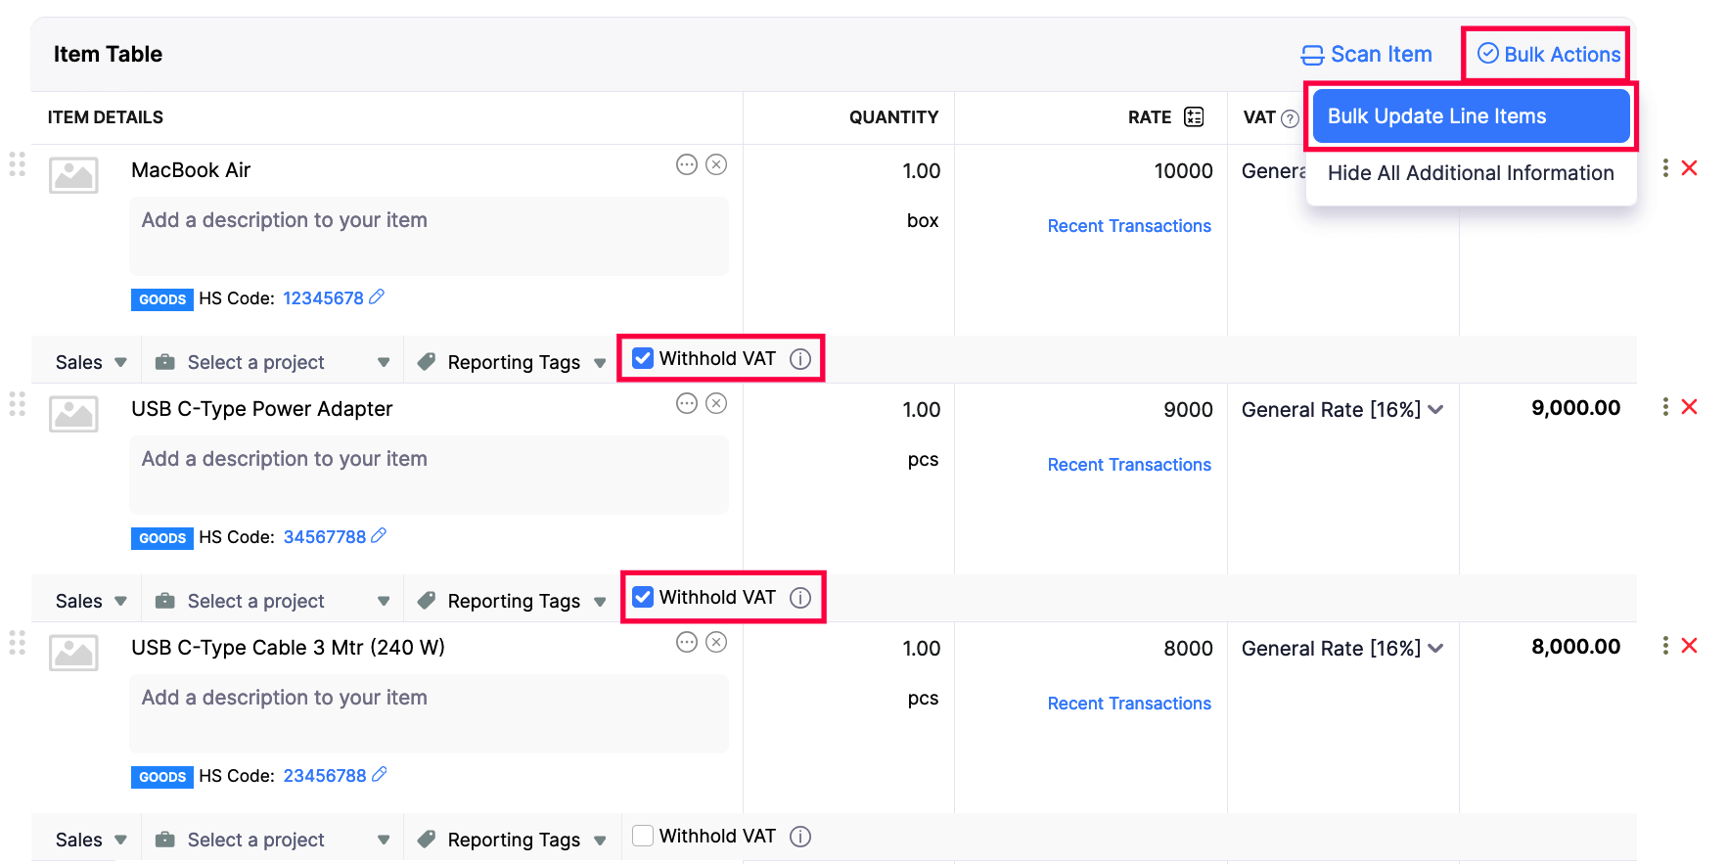Click the rate calculator icon in RATE header

1193,117
